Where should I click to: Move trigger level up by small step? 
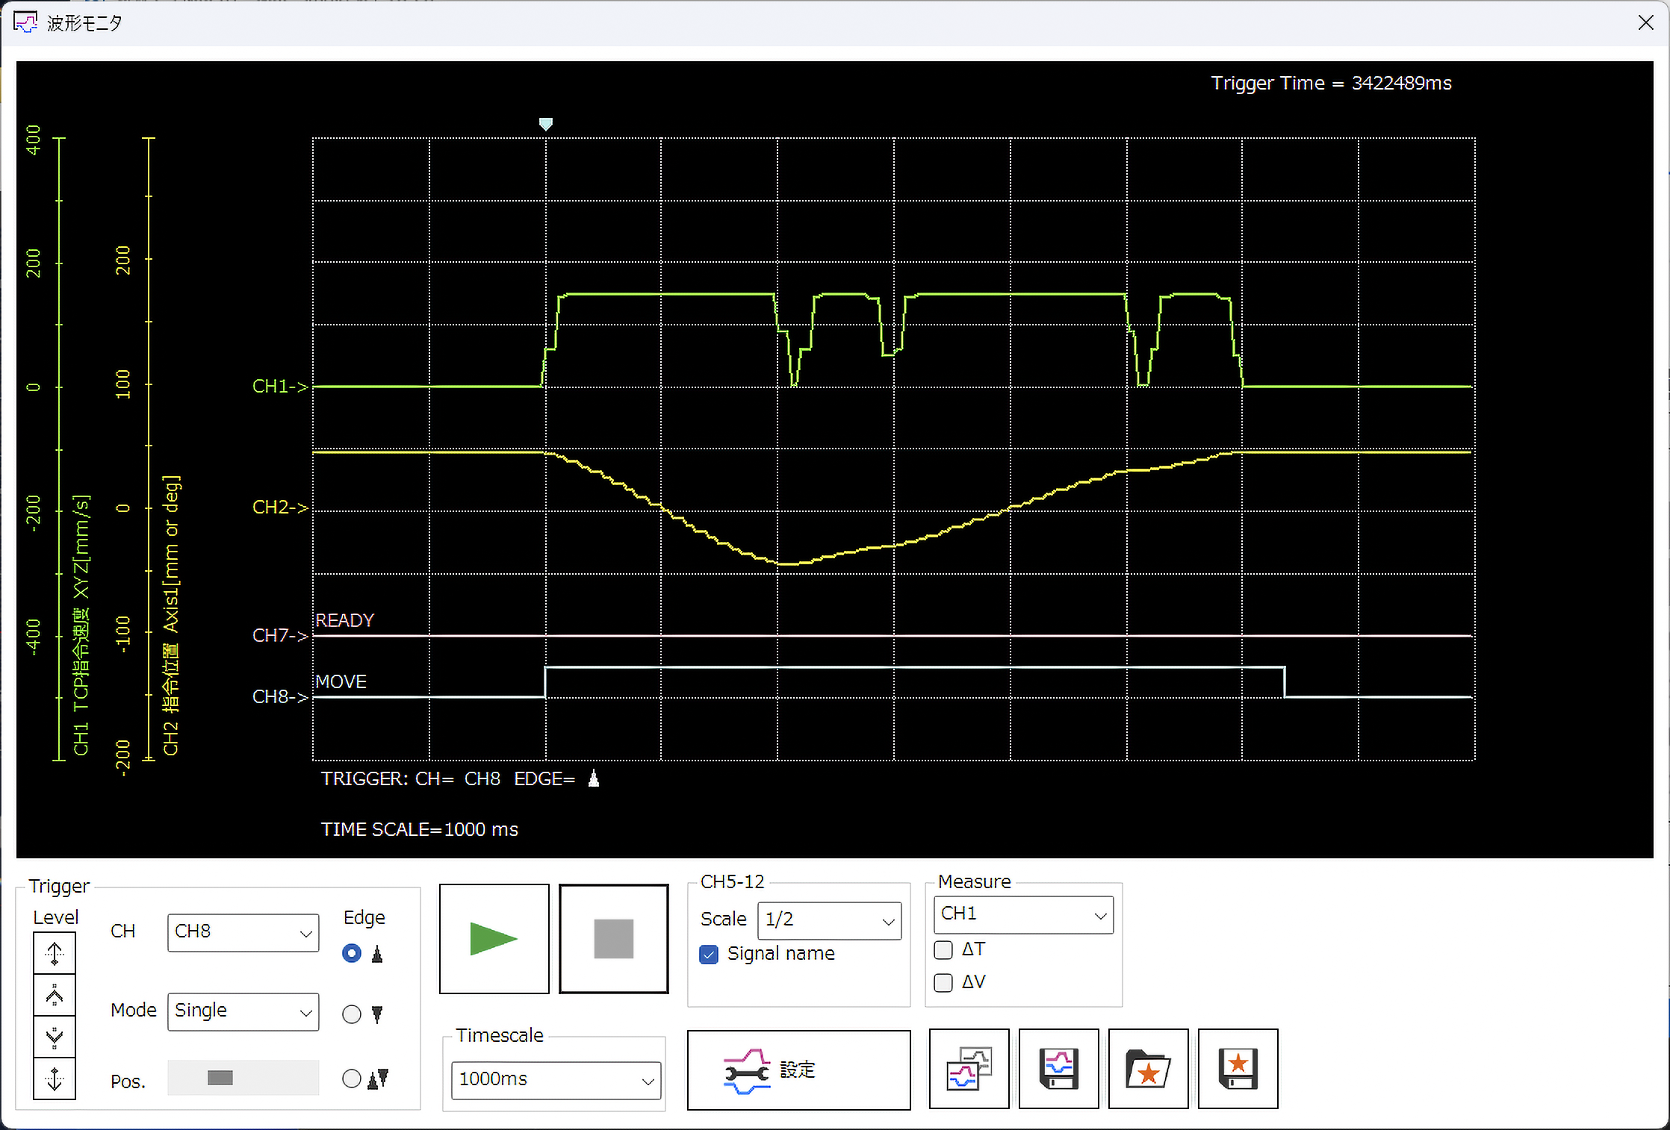(55, 995)
